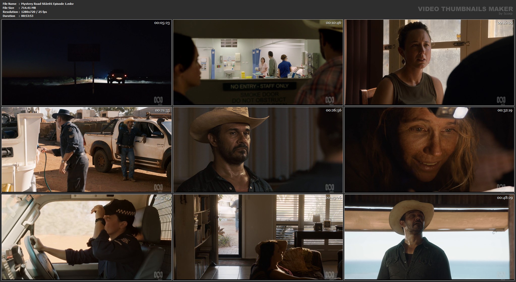Open the 00:32:19 headlamp woman thumbnail
The image size is (516, 282).
(x=429, y=150)
